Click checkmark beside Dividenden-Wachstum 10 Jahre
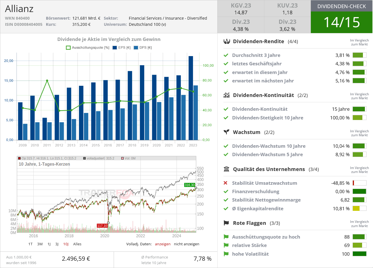Image resolution: width=373 pixels, height=268 pixels. pos(226,146)
